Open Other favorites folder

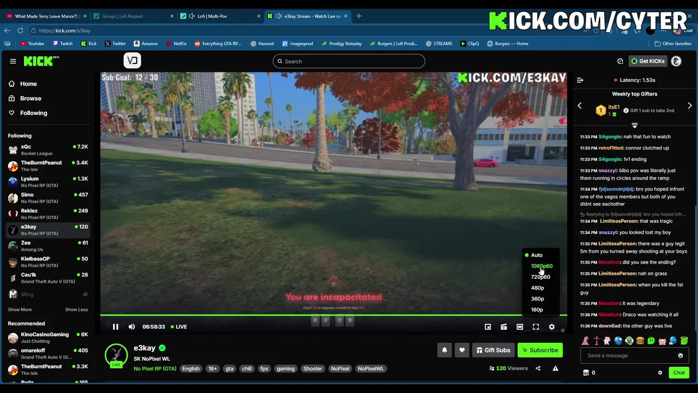coord(673,44)
